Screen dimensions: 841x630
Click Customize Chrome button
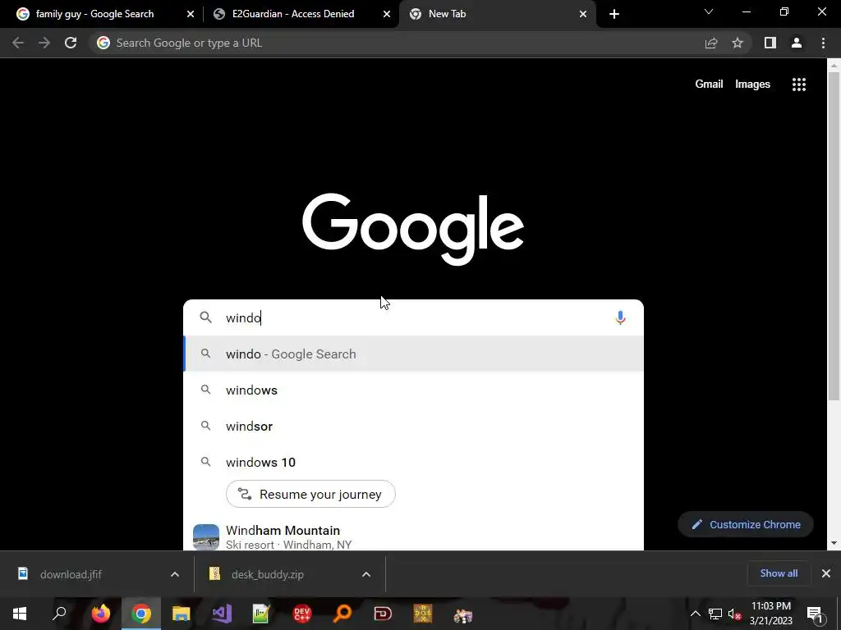[x=746, y=524]
